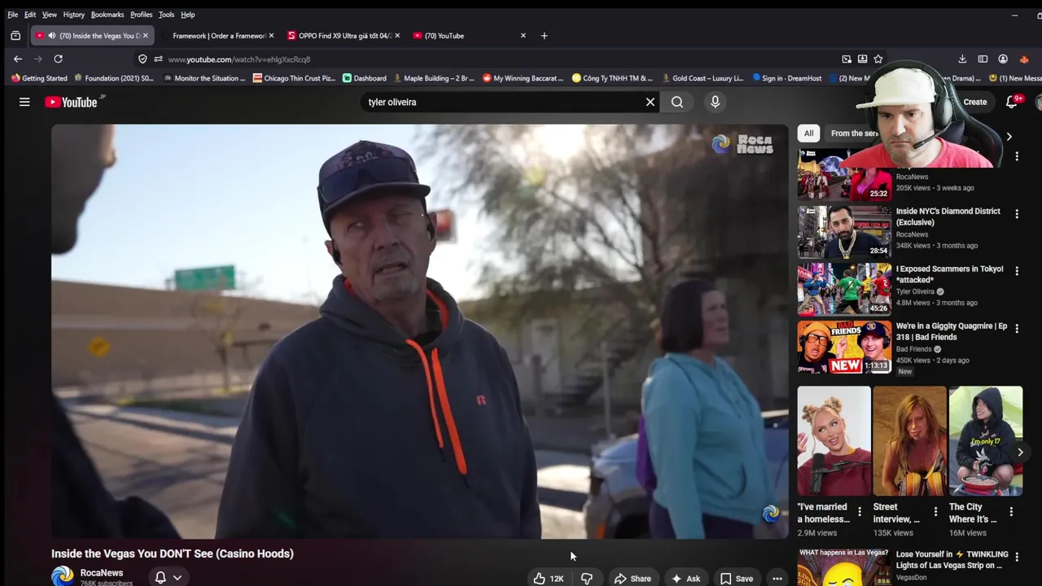The image size is (1042, 586).
Task: Open the Ask AI button
Action: pyautogui.click(x=685, y=579)
